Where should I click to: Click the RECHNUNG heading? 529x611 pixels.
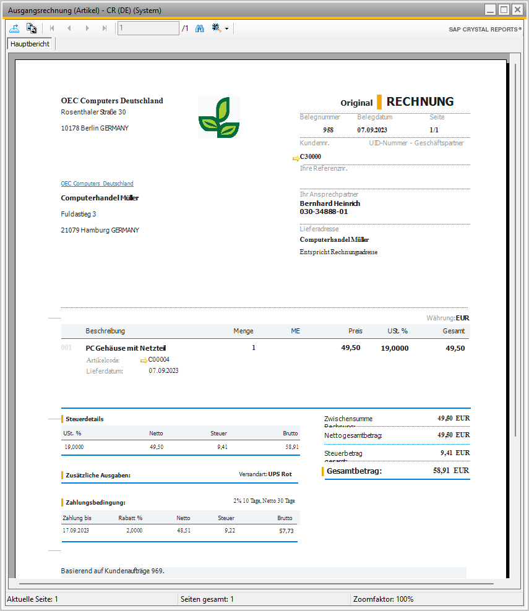[x=420, y=101]
